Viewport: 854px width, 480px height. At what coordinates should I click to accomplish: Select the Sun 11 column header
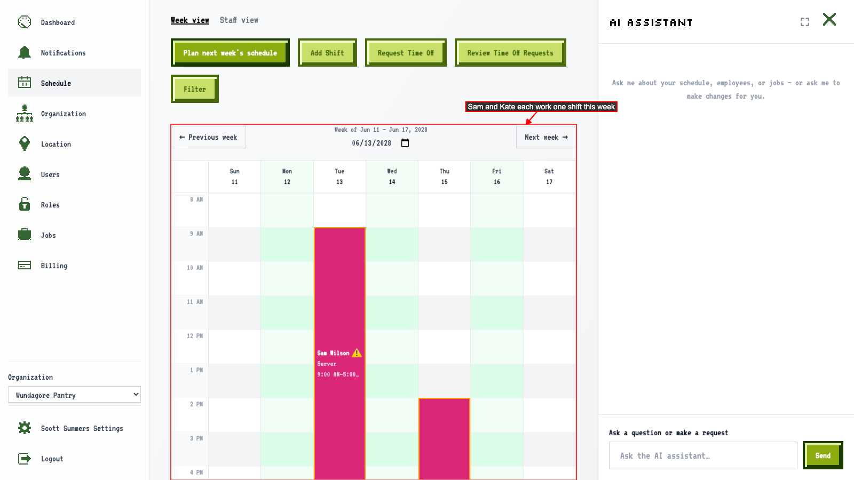click(x=234, y=177)
